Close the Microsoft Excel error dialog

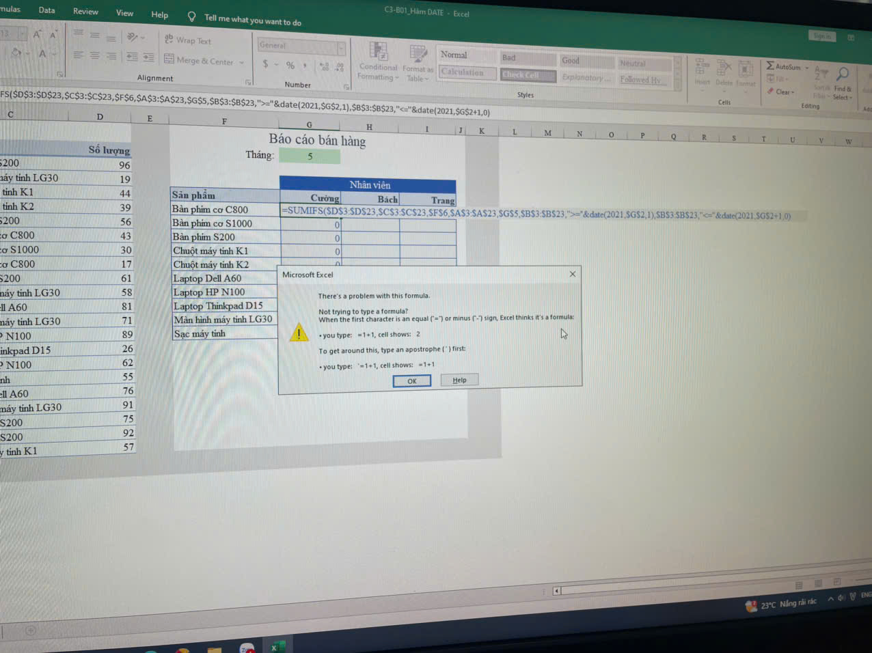point(573,274)
